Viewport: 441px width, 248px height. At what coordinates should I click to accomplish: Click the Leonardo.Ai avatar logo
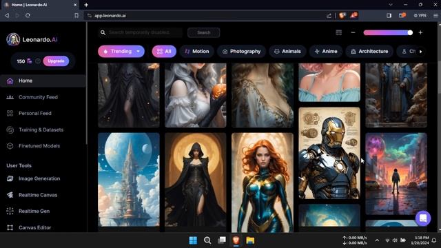coord(13,39)
